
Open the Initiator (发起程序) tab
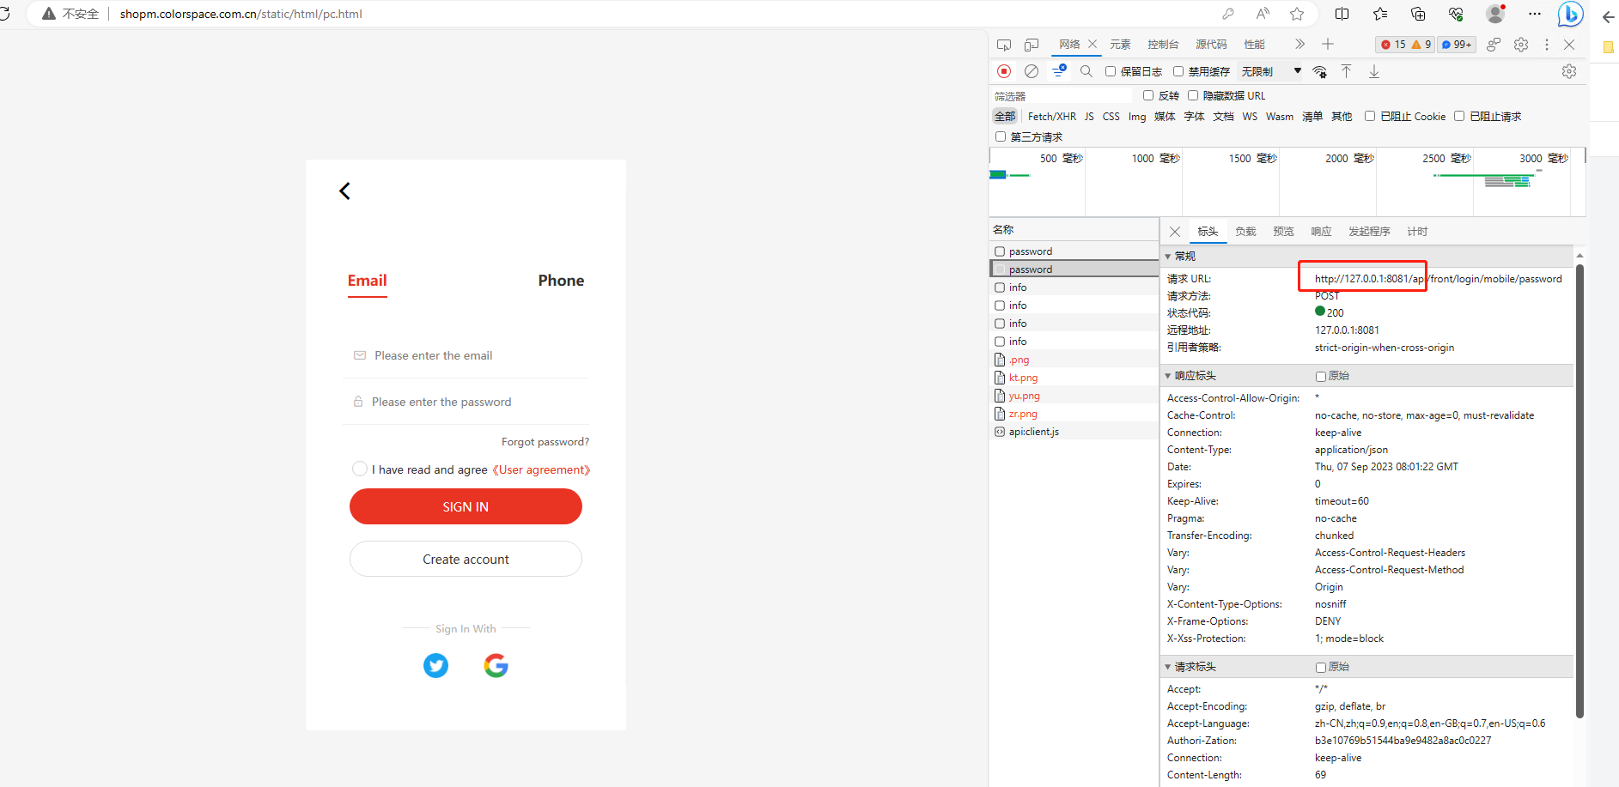coord(1369,232)
